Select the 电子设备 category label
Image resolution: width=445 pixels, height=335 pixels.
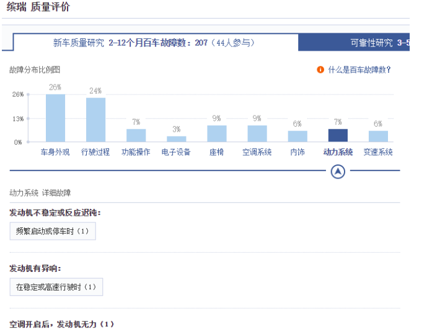[x=176, y=152]
